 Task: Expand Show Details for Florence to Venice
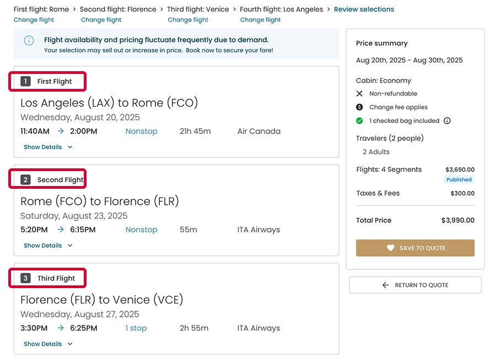point(48,344)
